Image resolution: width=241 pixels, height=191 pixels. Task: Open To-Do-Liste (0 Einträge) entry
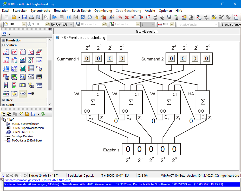click(27, 140)
